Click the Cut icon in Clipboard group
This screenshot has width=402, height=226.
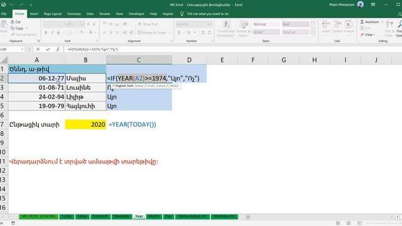13,22
